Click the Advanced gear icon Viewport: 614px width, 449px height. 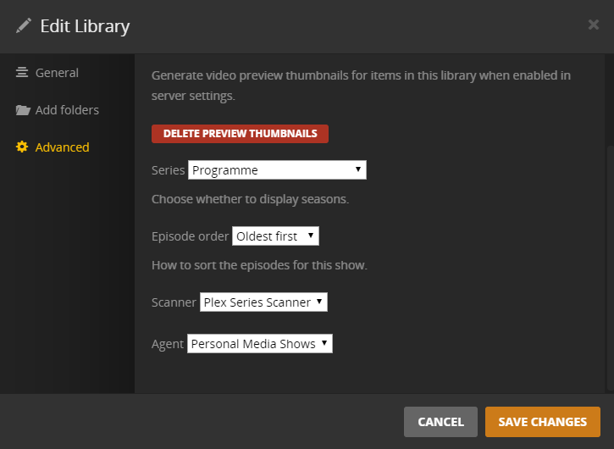[22, 147]
